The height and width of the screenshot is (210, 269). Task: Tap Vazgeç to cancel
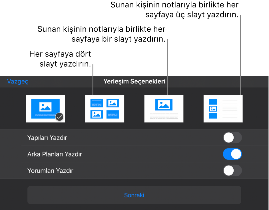tap(17, 81)
